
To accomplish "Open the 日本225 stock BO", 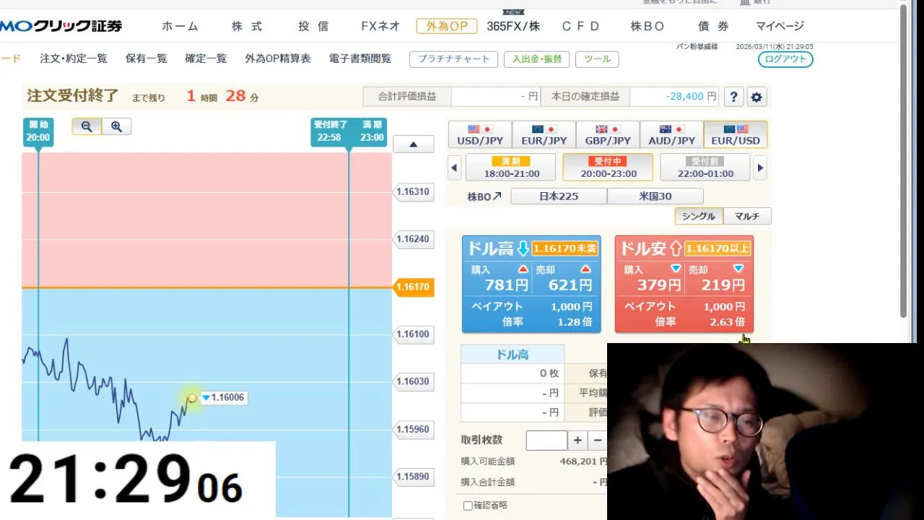I will click(x=559, y=196).
